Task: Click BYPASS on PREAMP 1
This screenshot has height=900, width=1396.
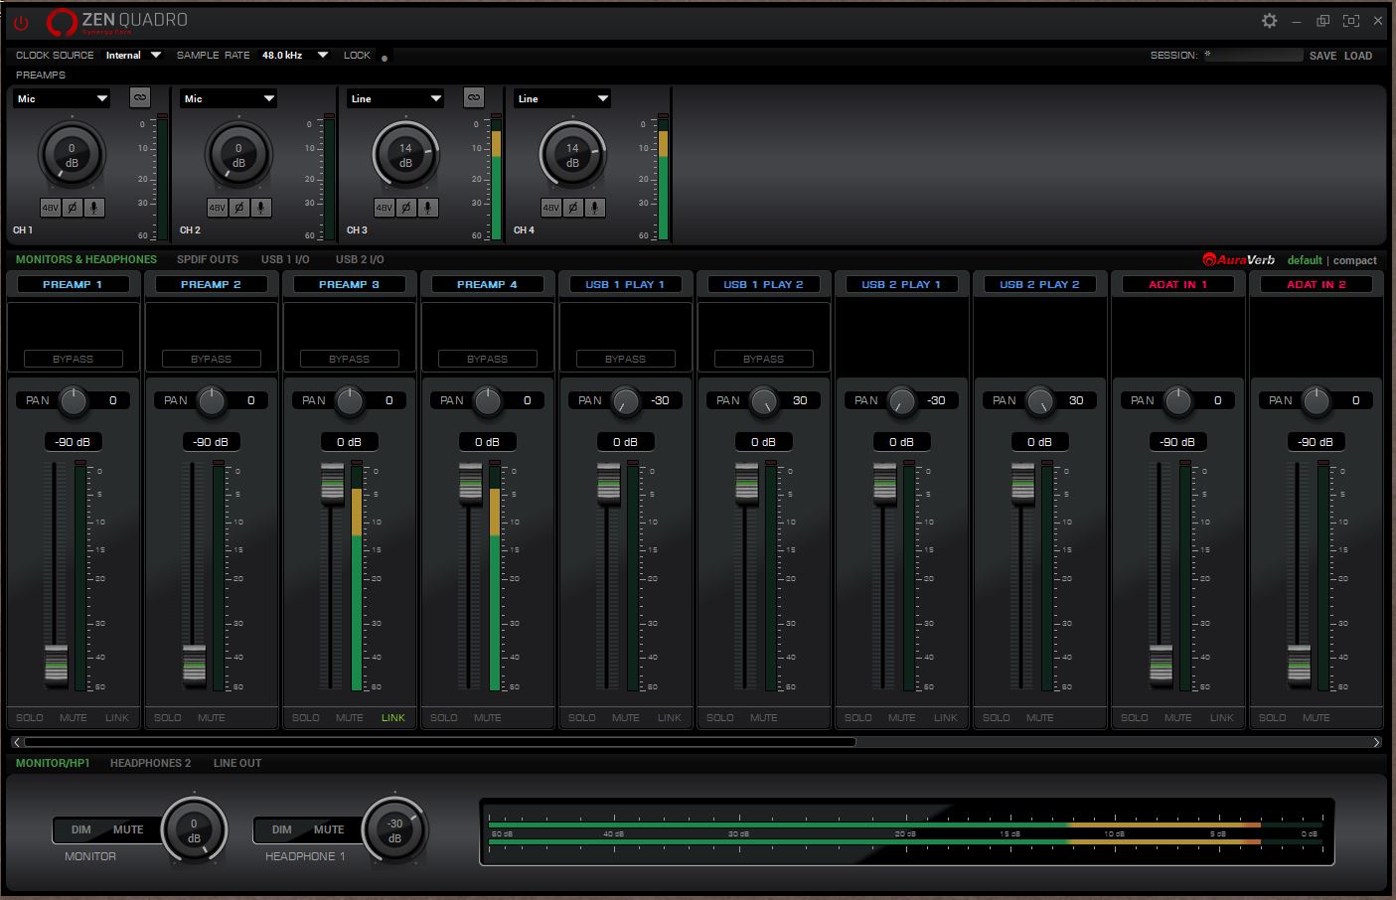Action: pos(73,359)
